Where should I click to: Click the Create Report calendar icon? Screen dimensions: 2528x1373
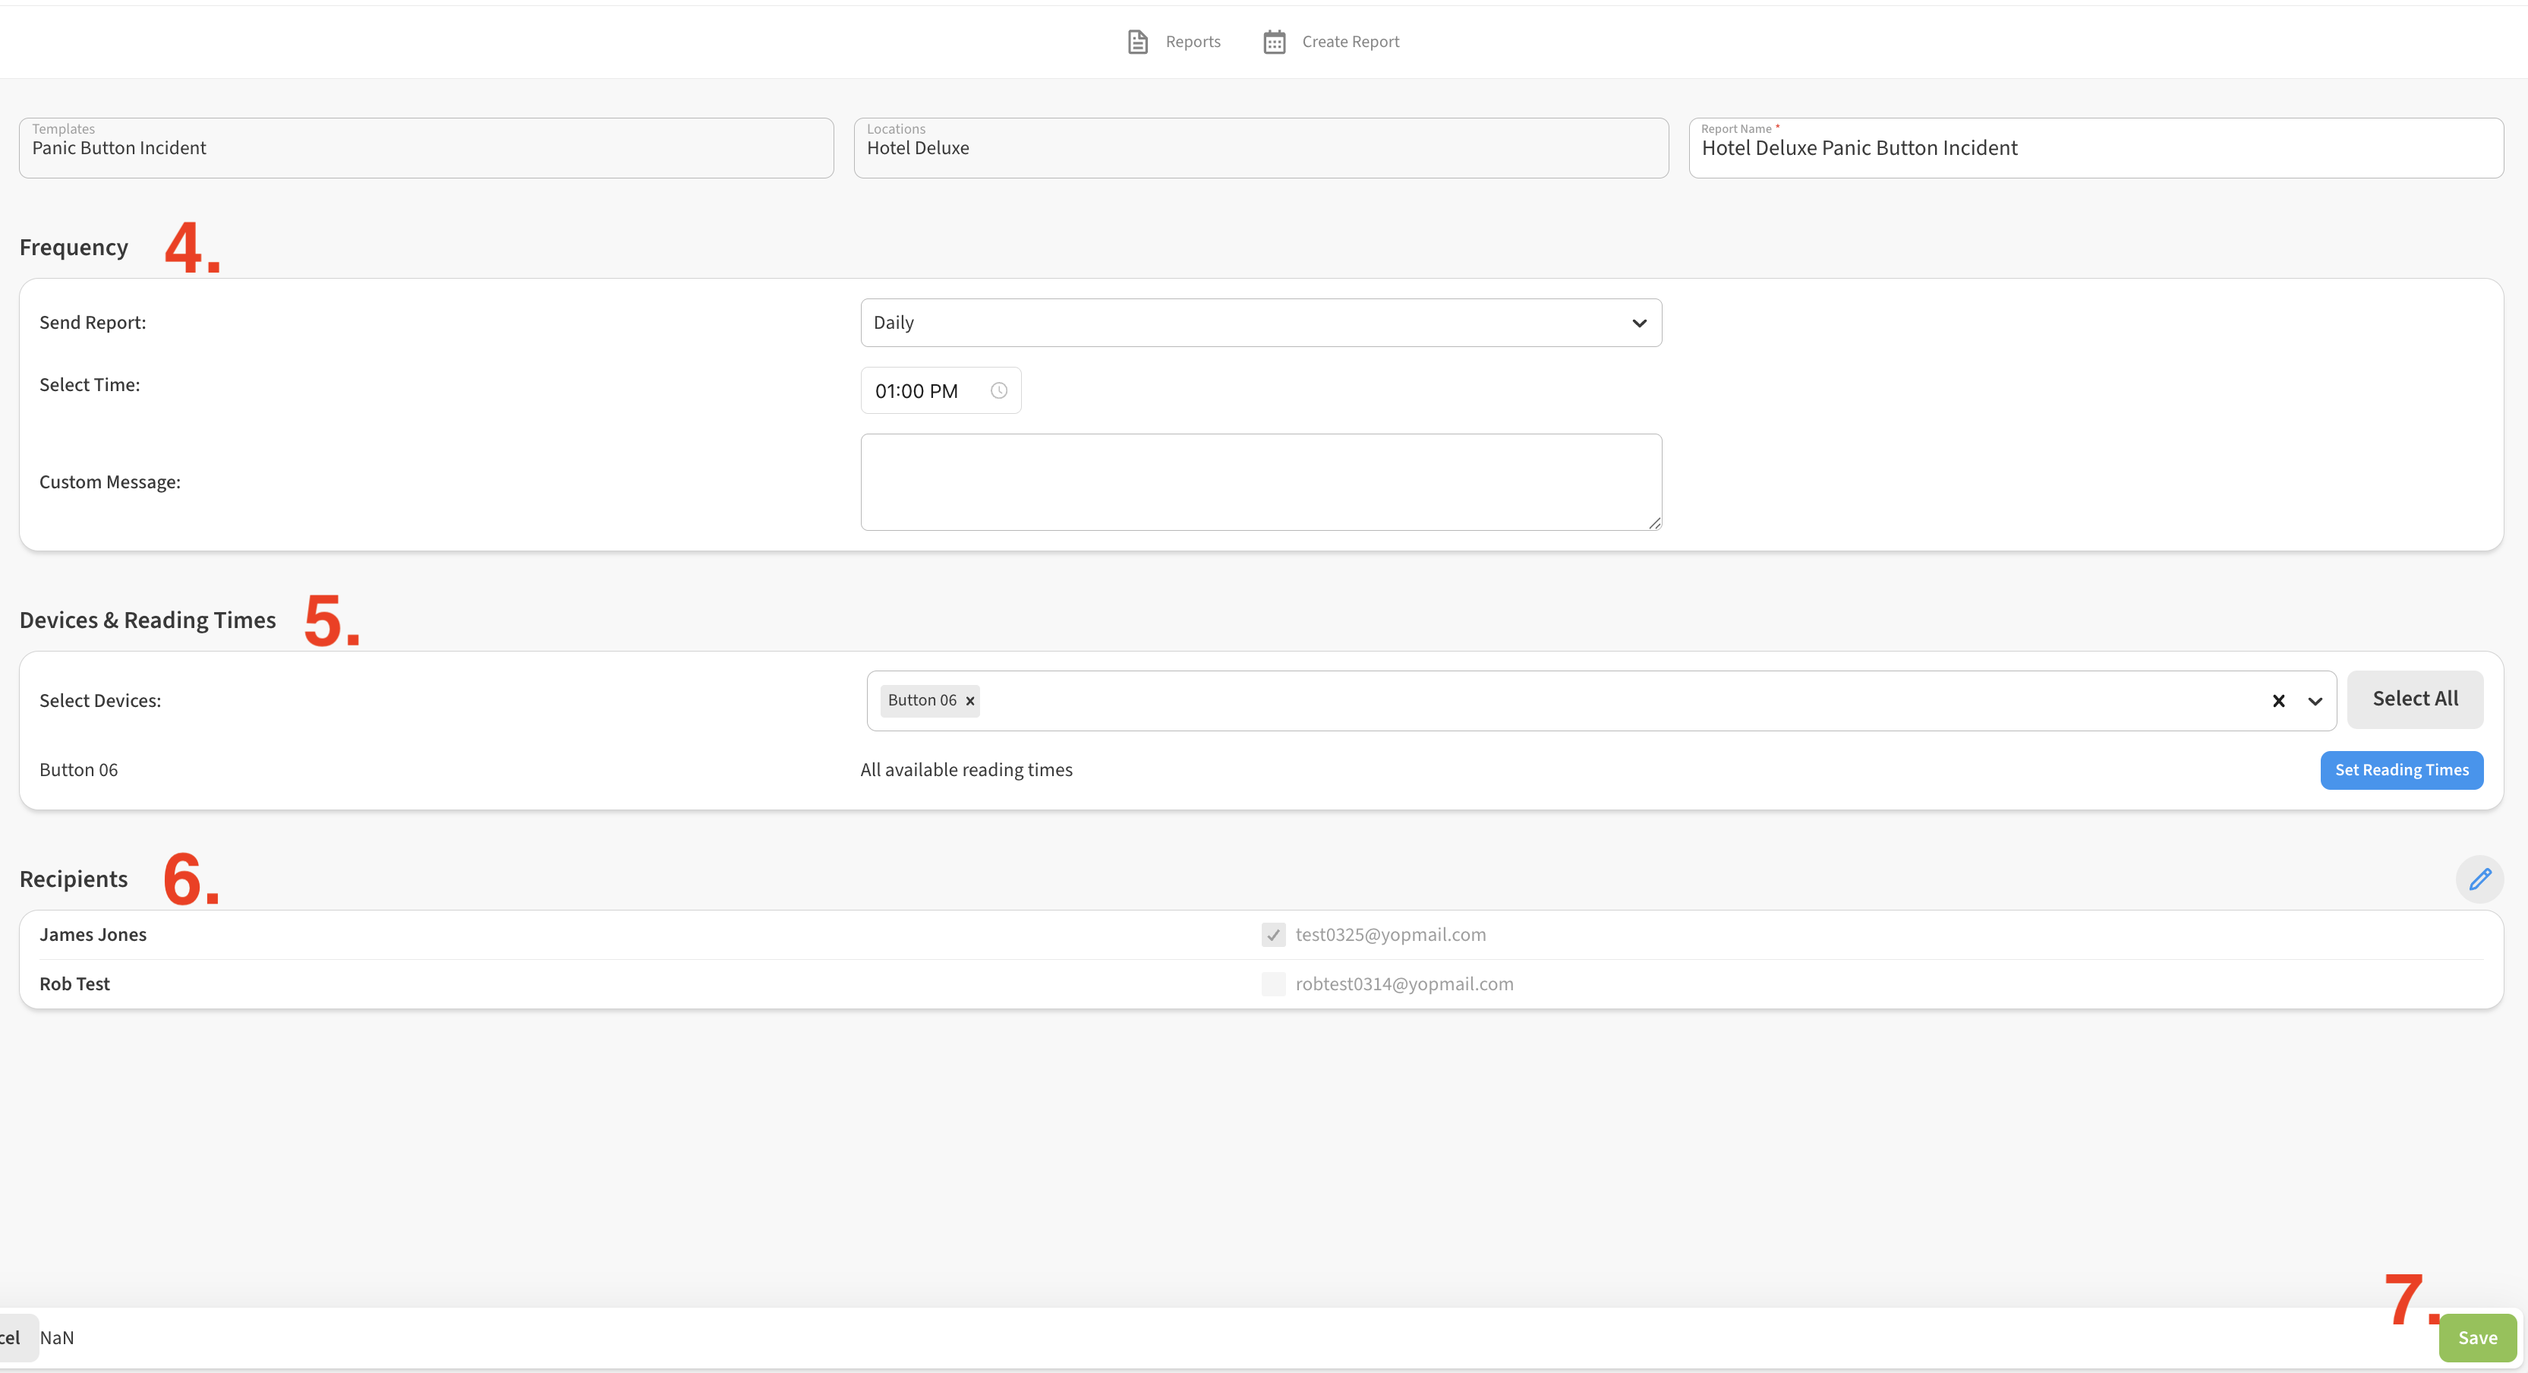(1274, 41)
